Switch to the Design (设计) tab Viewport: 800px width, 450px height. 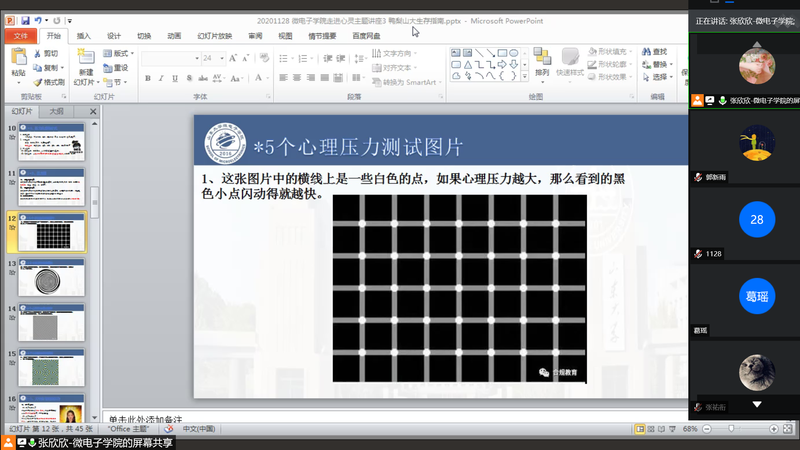(114, 36)
